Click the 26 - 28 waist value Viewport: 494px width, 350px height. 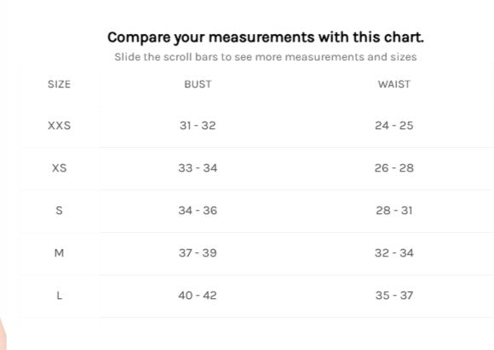[394, 167]
